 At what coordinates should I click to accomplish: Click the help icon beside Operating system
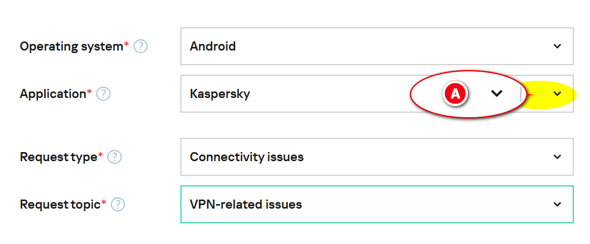(140, 46)
